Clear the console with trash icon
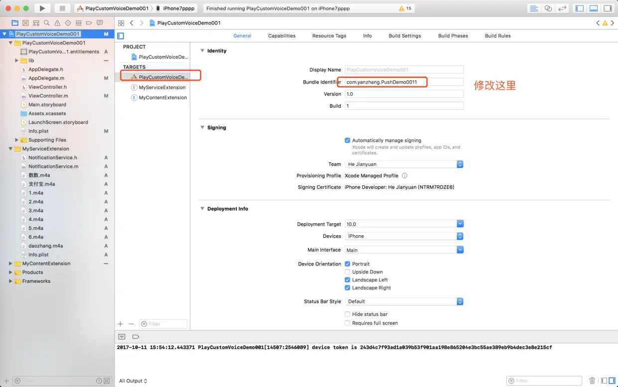This screenshot has height=387, width=618. pos(592,381)
